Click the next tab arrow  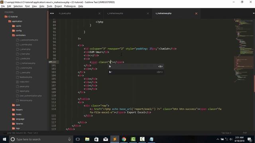point(53,13)
